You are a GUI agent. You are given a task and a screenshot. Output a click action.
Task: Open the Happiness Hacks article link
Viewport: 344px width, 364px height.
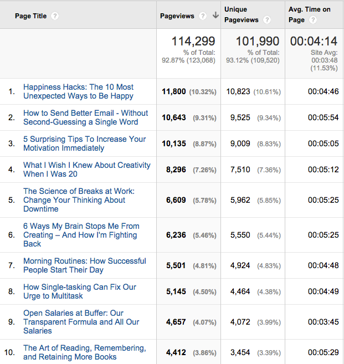(x=79, y=91)
